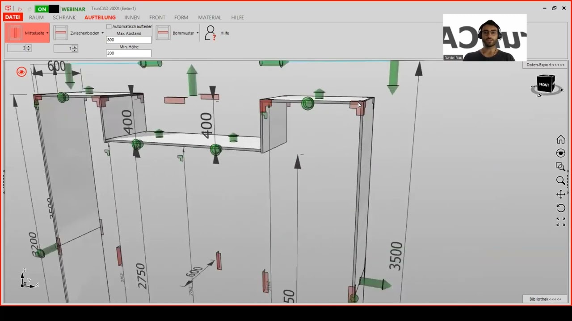Click the WEBINAR label in title bar
The height and width of the screenshot is (321, 572).
click(73, 9)
